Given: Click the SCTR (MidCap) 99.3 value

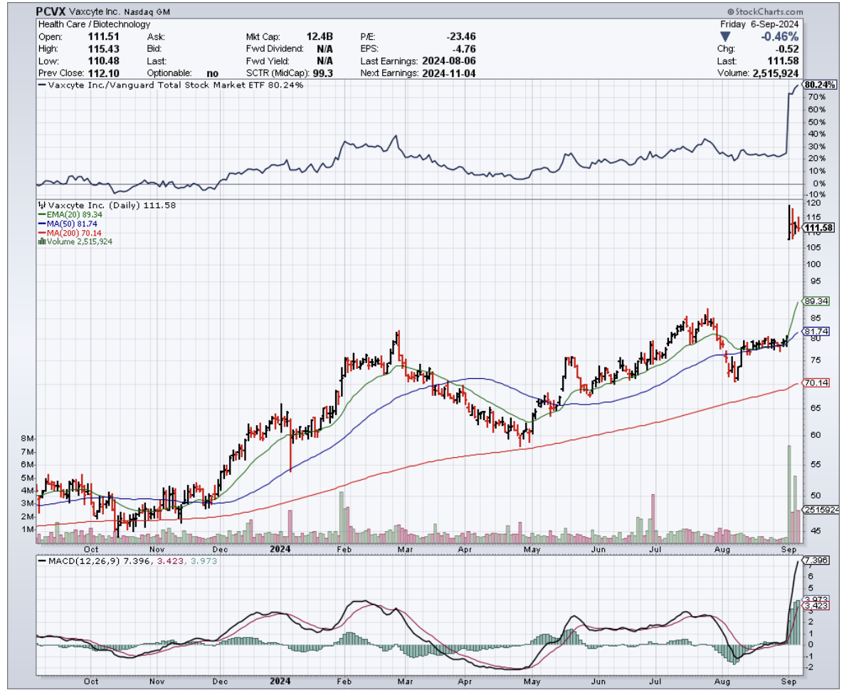Looking at the screenshot, I should click(x=324, y=73).
